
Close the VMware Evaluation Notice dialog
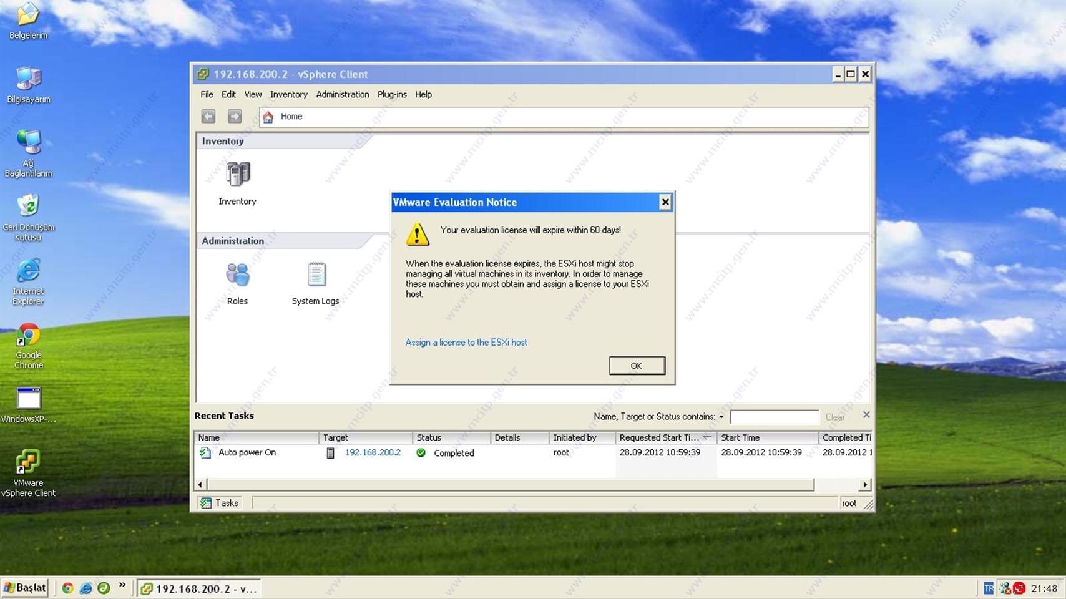(665, 202)
